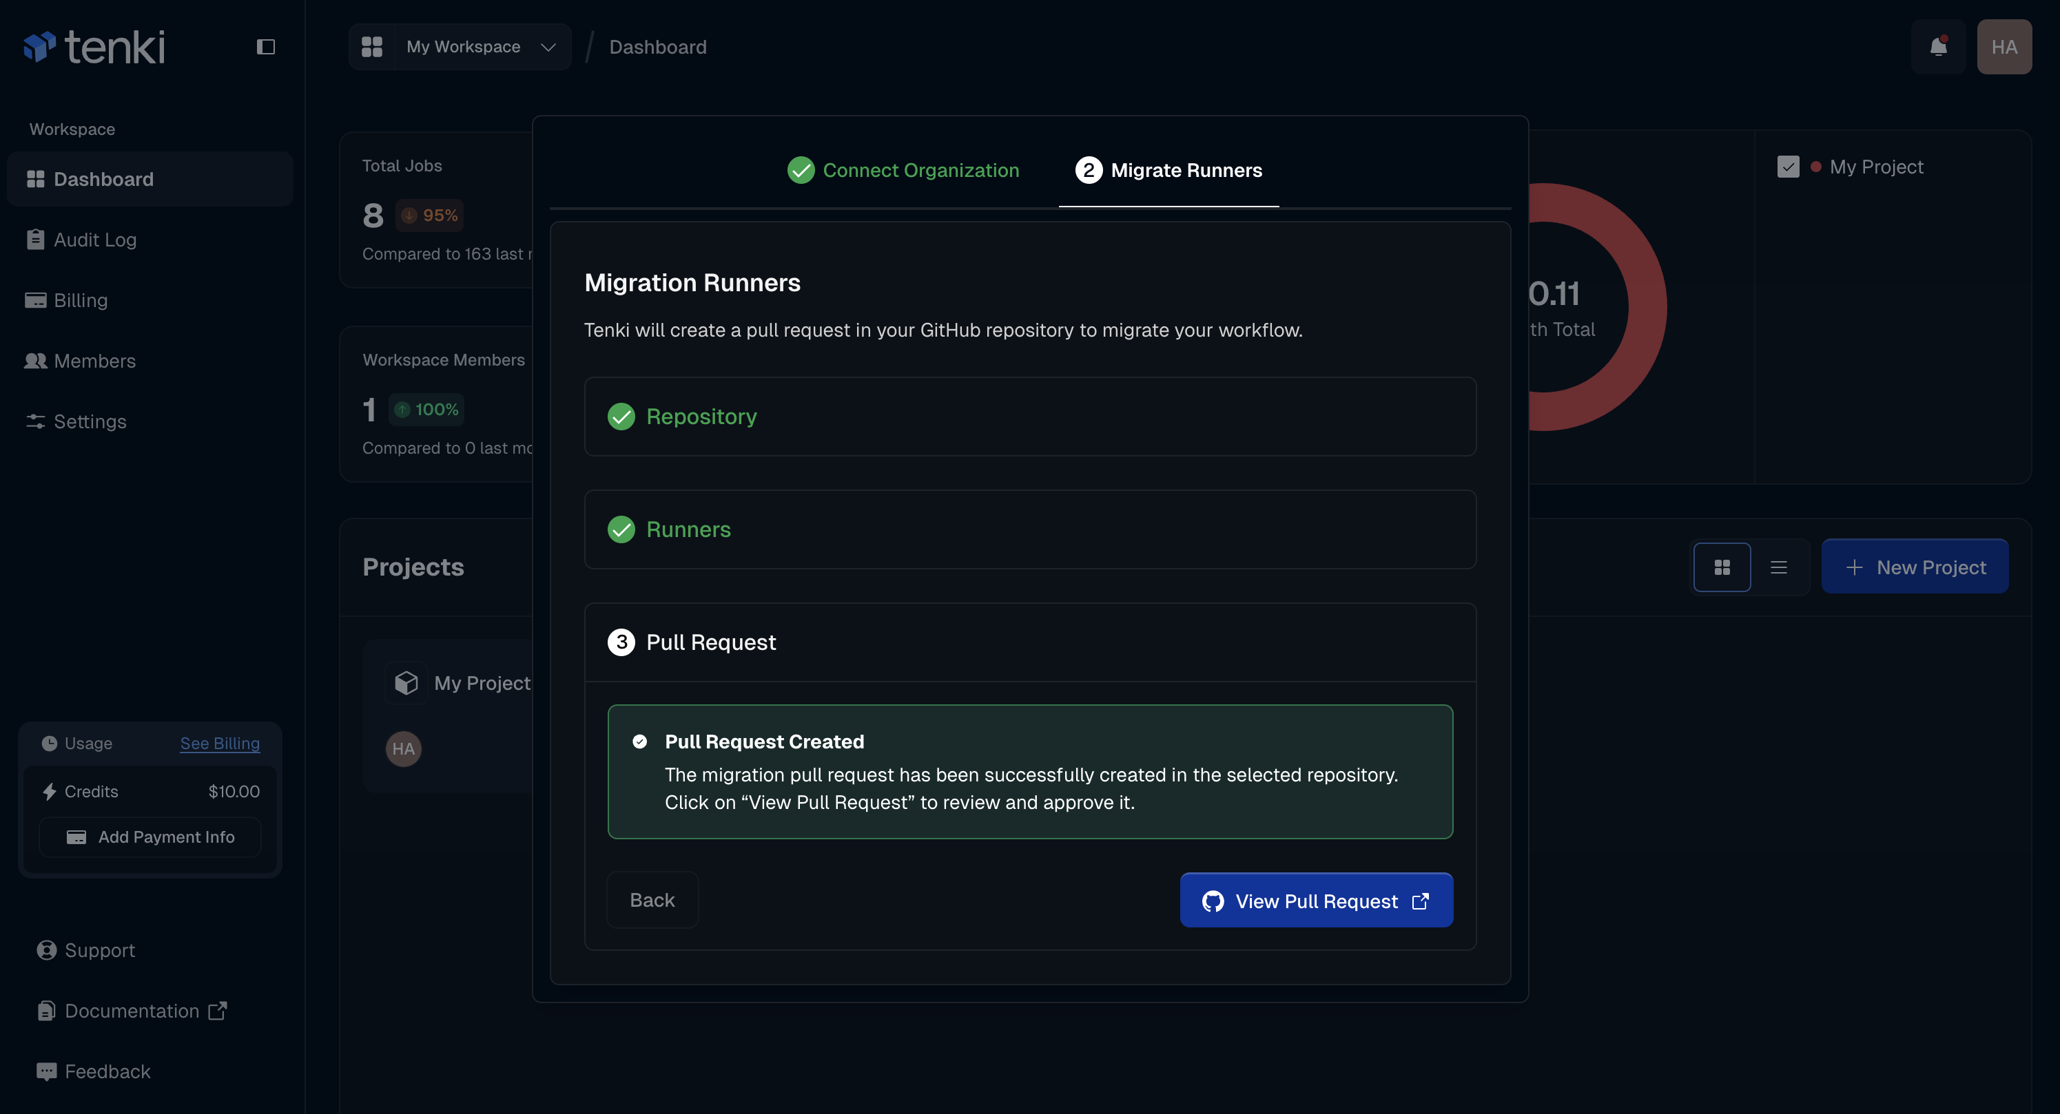Open the HA account avatar menu
The image size is (2060, 1114).
2005,46
